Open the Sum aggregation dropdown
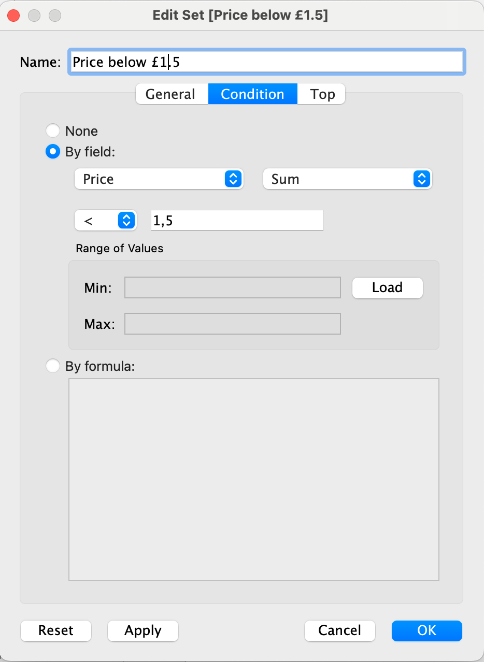The width and height of the screenshot is (484, 662). 348,179
